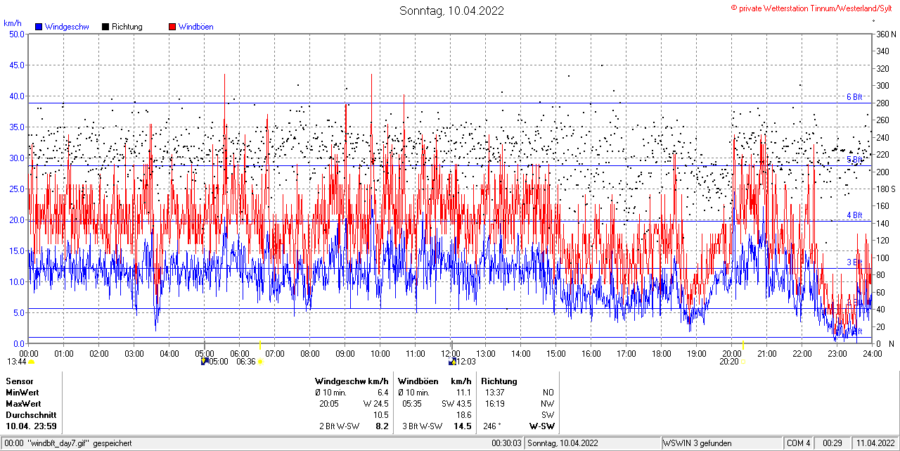Click the Windgeschw km/h column header

(352, 381)
